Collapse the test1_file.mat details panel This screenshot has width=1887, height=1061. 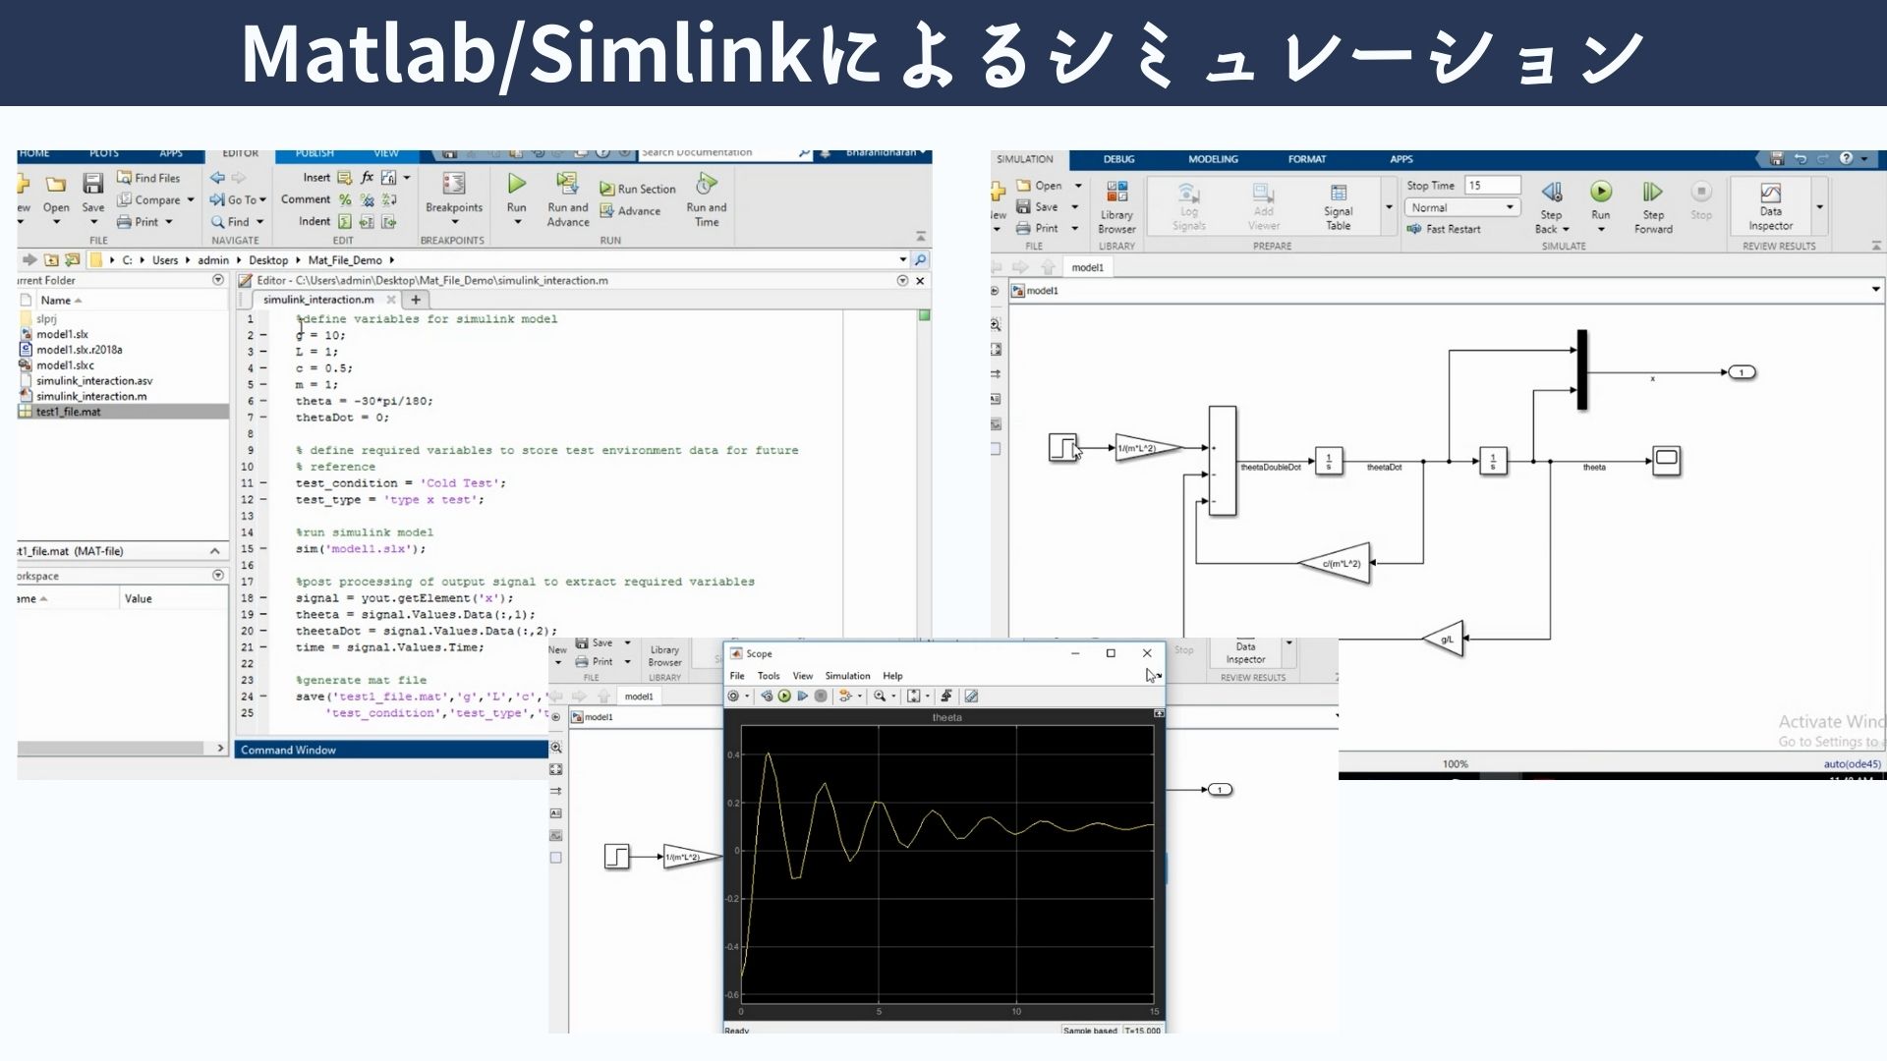pyautogui.click(x=214, y=551)
